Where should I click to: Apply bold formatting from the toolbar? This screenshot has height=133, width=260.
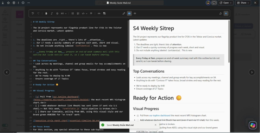(x=46, y=13)
